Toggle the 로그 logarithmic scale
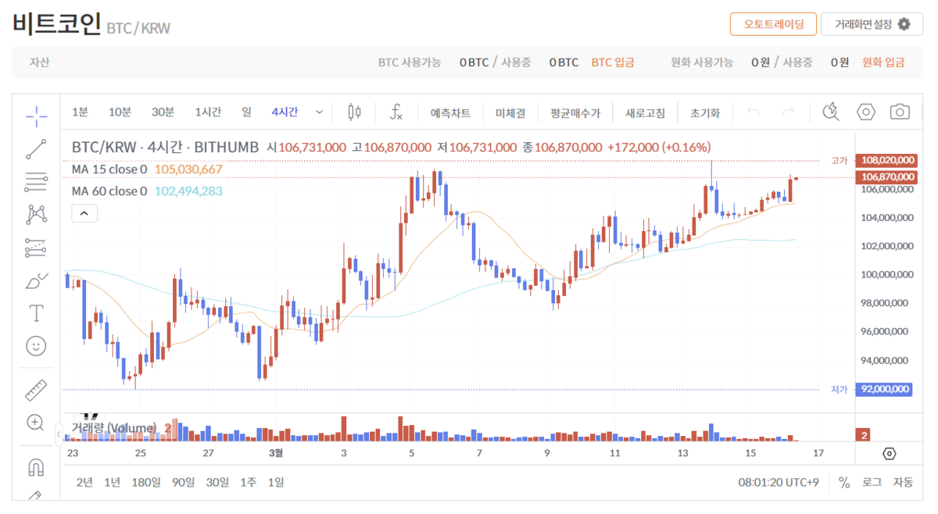The image size is (938, 514). click(x=872, y=482)
